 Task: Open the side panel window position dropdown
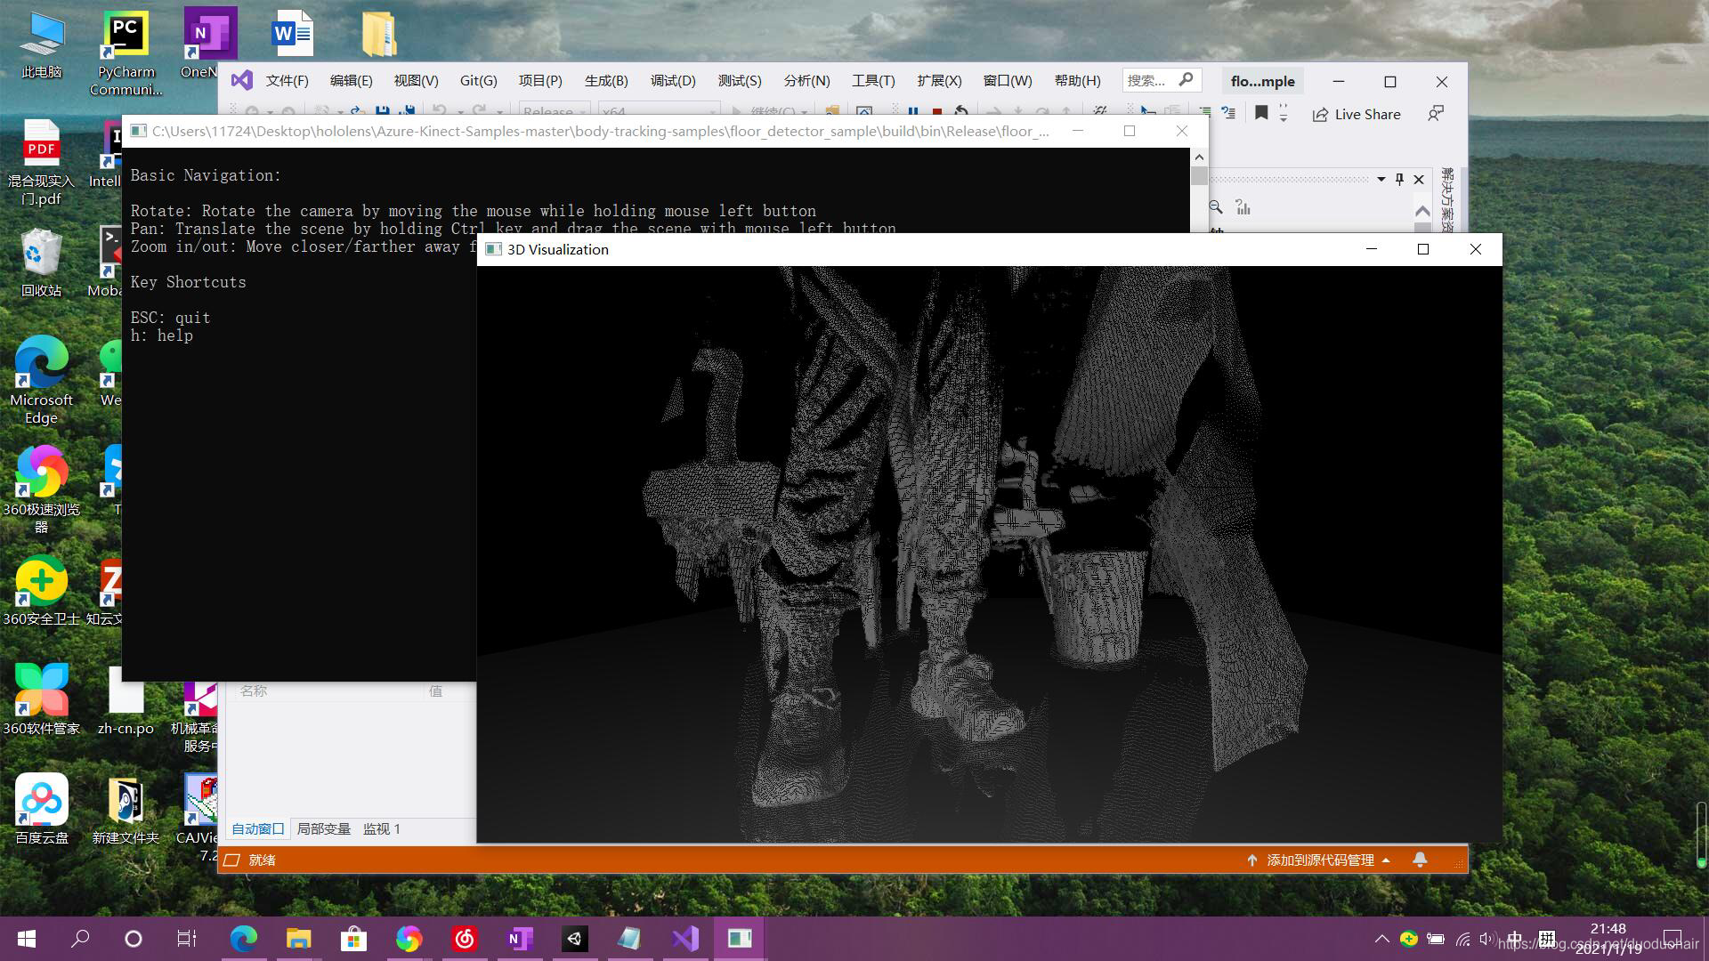[1381, 179]
